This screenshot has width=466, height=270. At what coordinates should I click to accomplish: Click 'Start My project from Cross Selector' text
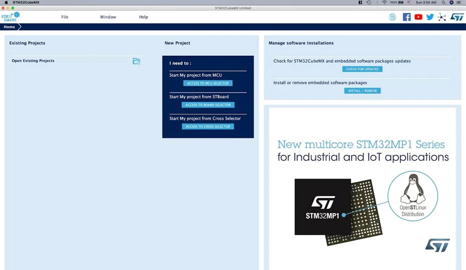[205, 118]
